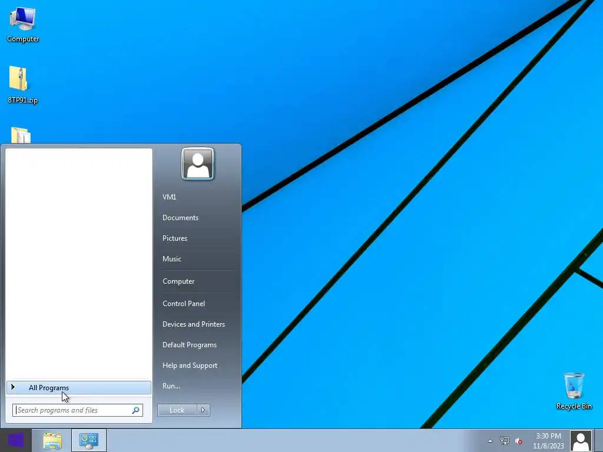Open Control Panel from Start menu
This screenshot has height=452, width=603.
(x=184, y=304)
